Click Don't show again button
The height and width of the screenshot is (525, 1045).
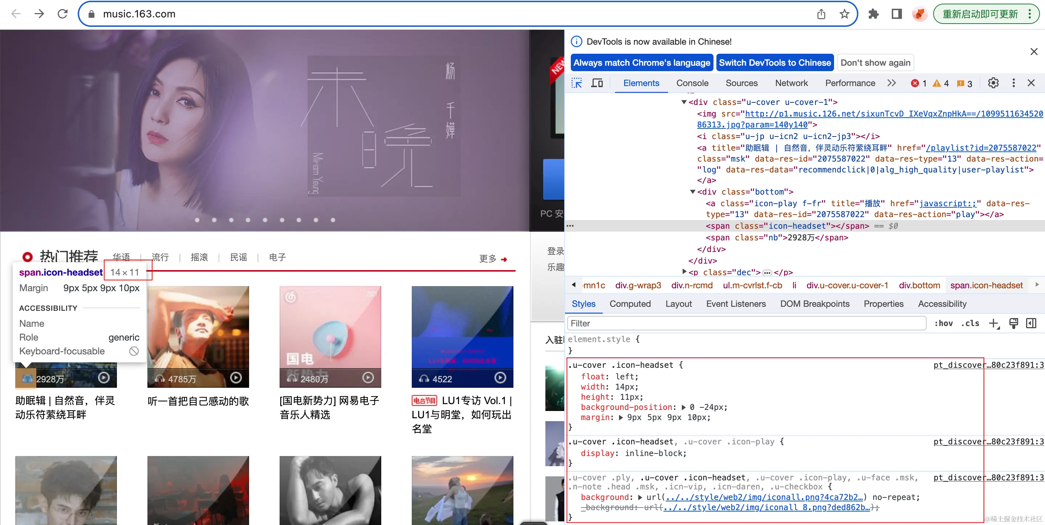(875, 63)
